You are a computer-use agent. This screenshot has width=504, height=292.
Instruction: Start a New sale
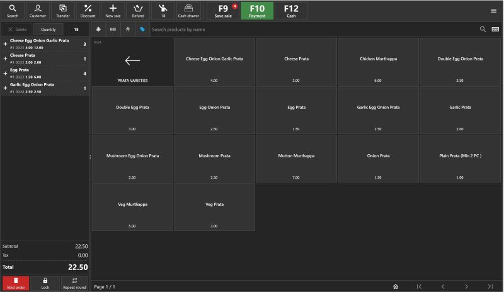point(113,11)
